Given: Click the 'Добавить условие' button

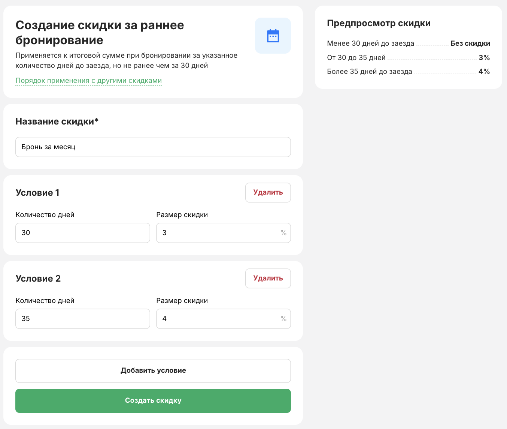Looking at the screenshot, I should click(153, 371).
